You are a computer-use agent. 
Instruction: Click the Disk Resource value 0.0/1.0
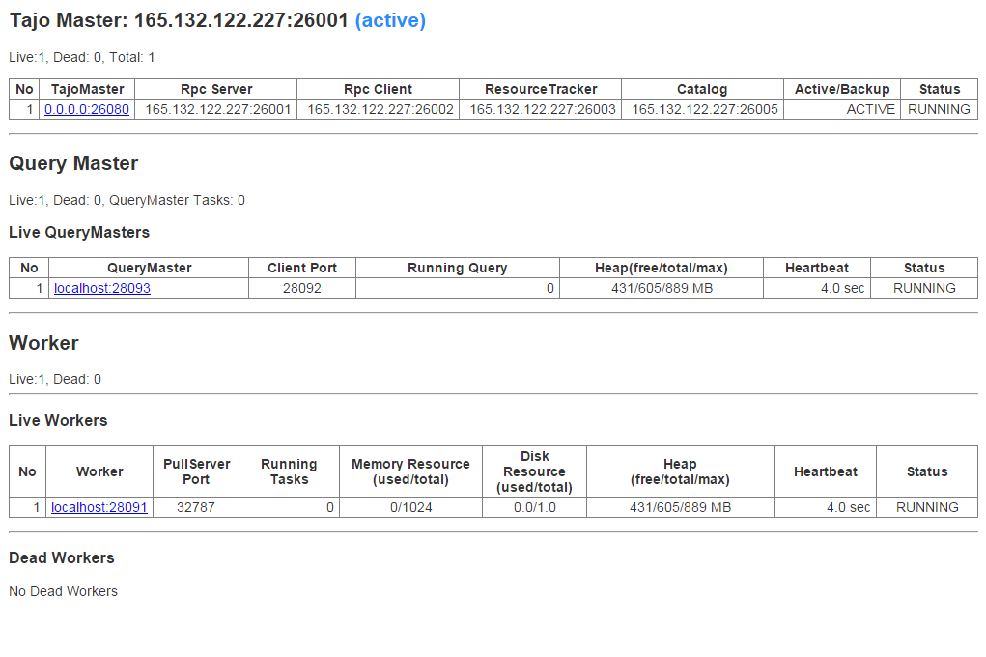534,507
